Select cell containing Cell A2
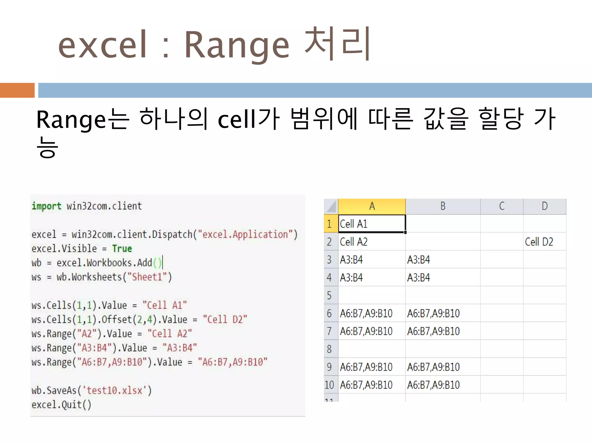The height and width of the screenshot is (444, 592). point(372,242)
